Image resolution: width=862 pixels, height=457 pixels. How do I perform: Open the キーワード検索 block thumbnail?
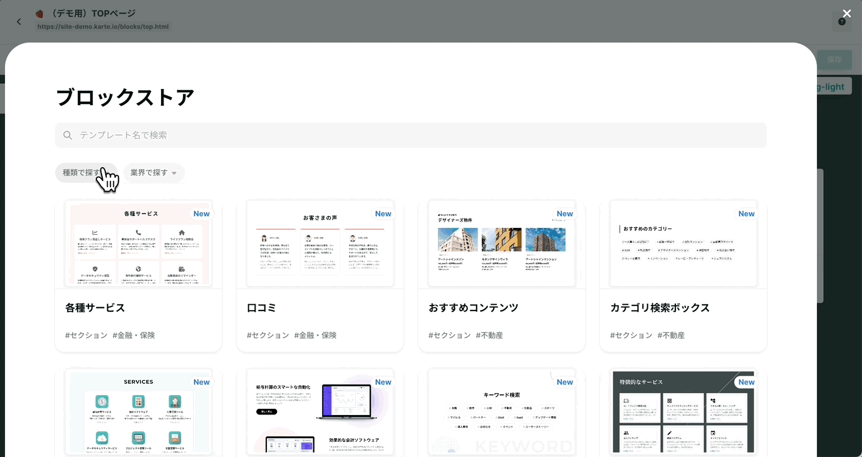pyautogui.click(x=502, y=413)
